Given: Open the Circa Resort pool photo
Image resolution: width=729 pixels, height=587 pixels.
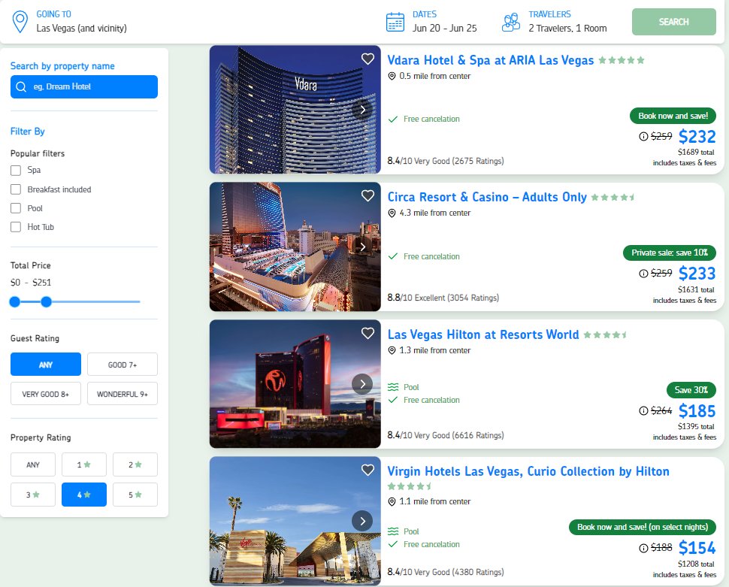Looking at the screenshot, I should [x=295, y=247].
